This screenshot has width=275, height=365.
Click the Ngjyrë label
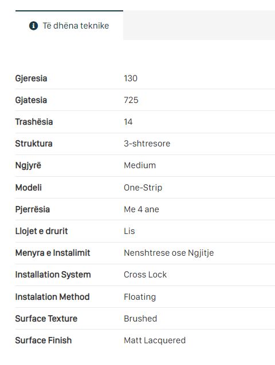[28, 165]
